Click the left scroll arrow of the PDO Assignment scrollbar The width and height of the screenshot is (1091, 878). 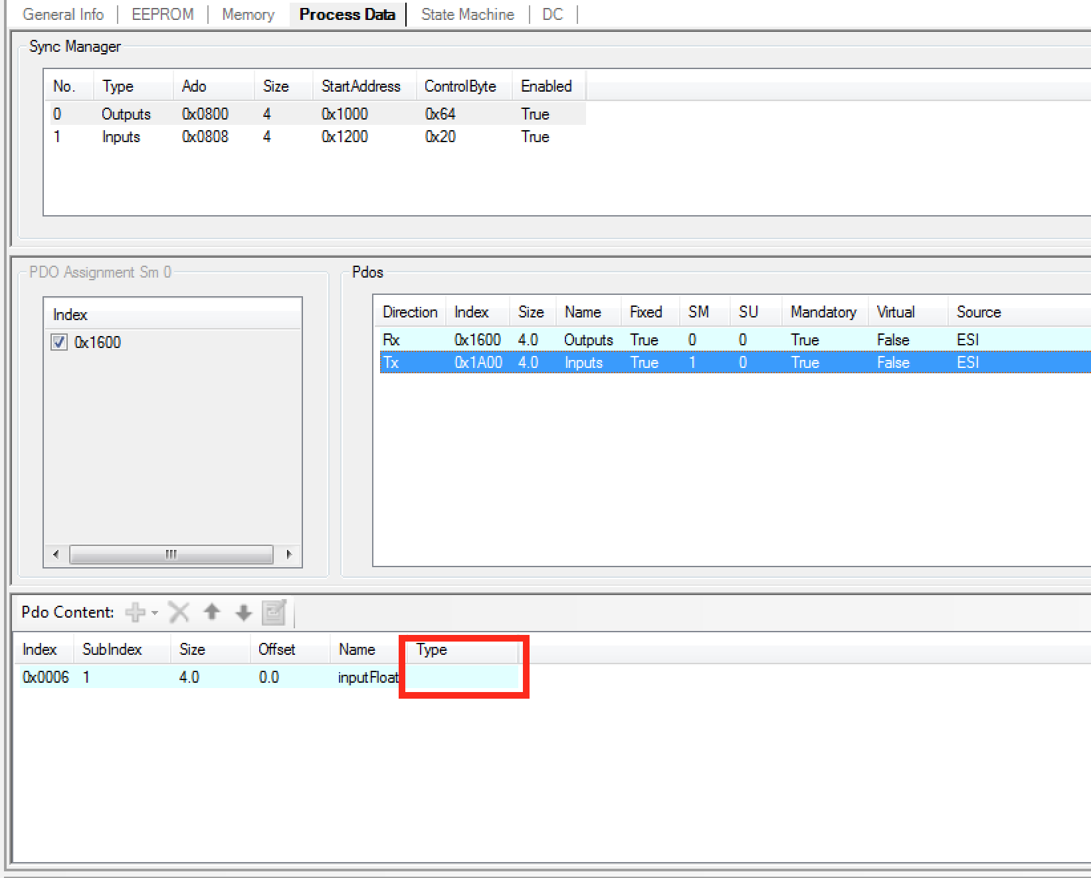coord(56,554)
